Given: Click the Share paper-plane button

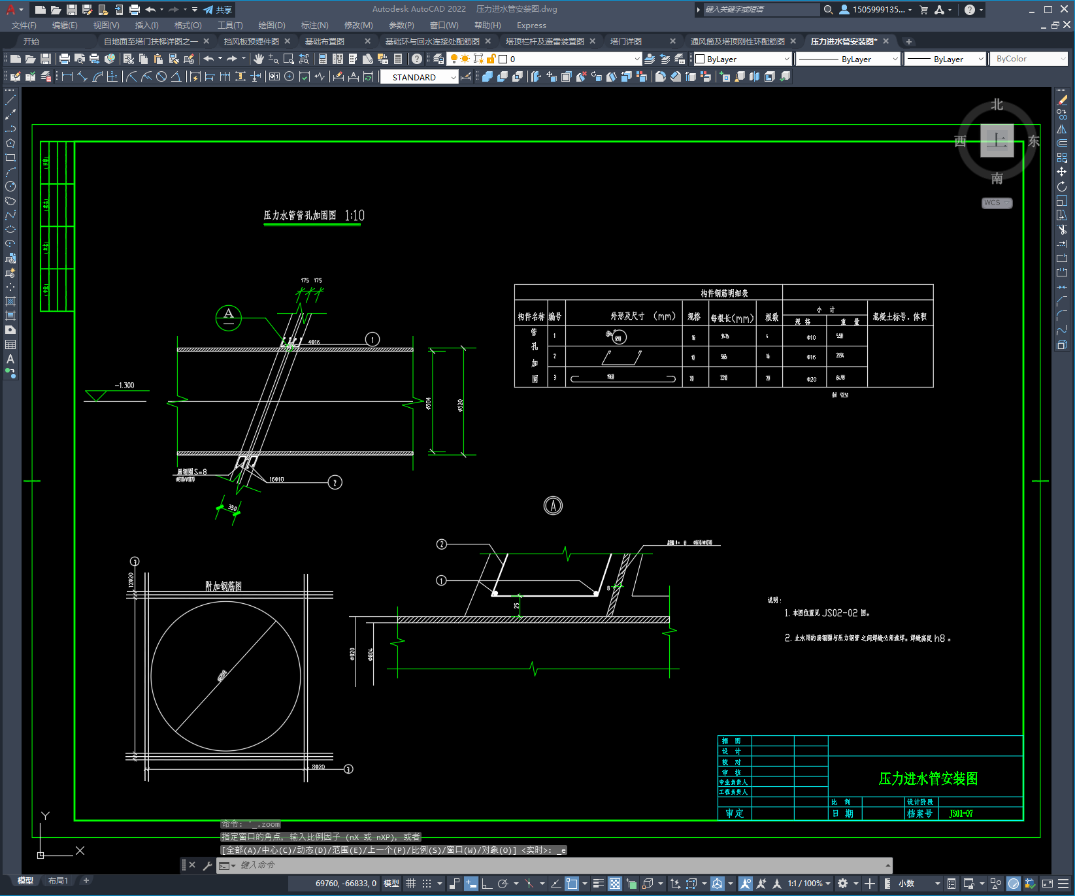Looking at the screenshot, I should pyautogui.click(x=218, y=10).
